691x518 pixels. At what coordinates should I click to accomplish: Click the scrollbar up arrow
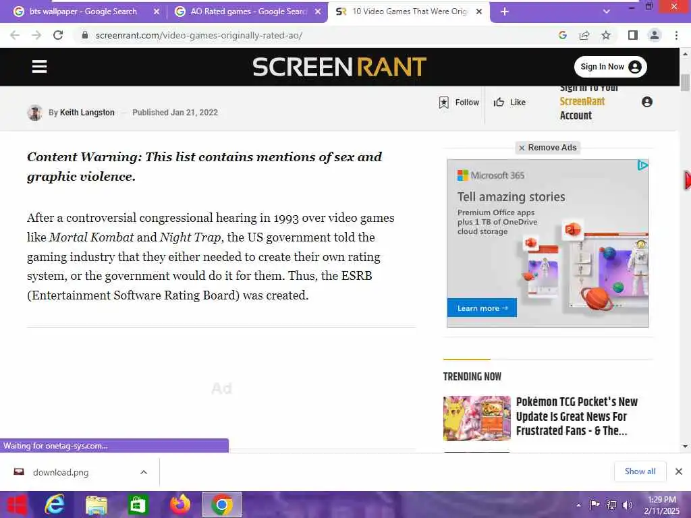[685, 54]
